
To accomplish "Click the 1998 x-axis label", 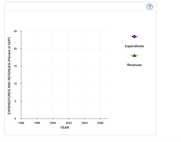I will (37, 123).
